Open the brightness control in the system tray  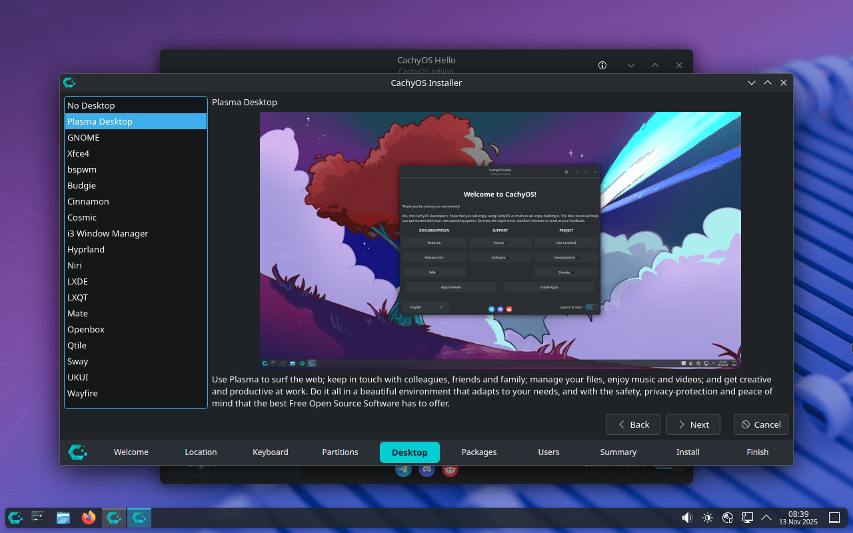pyautogui.click(x=707, y=517)
